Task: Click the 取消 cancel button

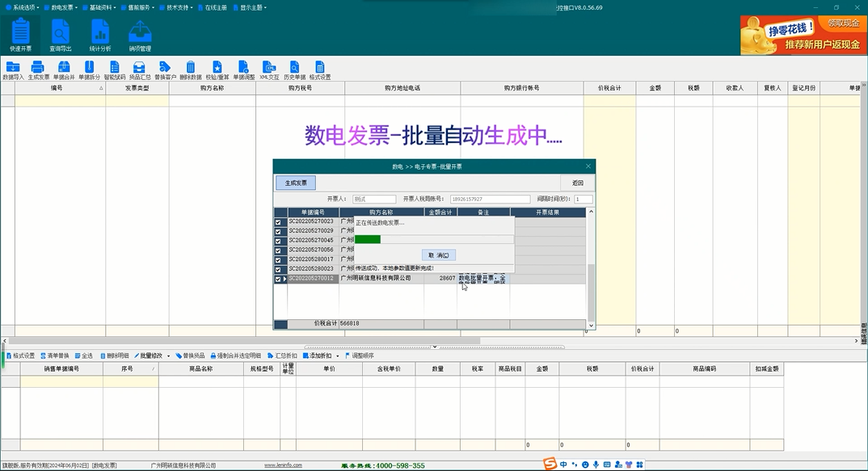Action: [x=439, y=255]
